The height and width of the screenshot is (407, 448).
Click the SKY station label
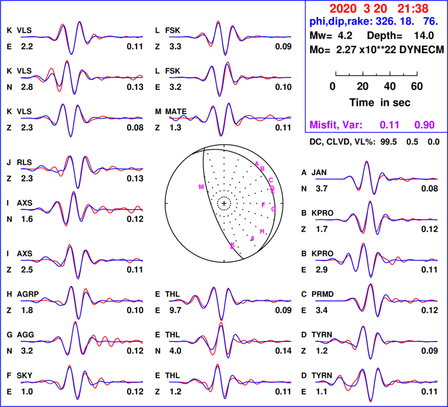click(x=24, y=375)
